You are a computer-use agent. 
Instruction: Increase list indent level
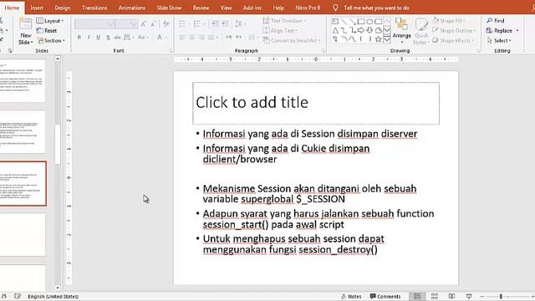click(225, 24)
